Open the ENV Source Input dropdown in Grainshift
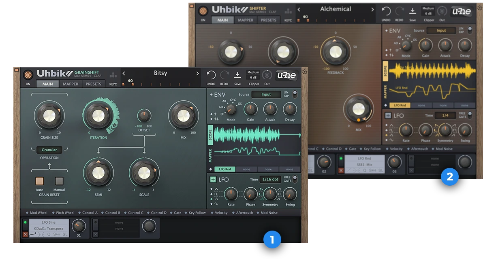Screen dimensions: 496x267 pyautogui.click(x=266, y=94)
